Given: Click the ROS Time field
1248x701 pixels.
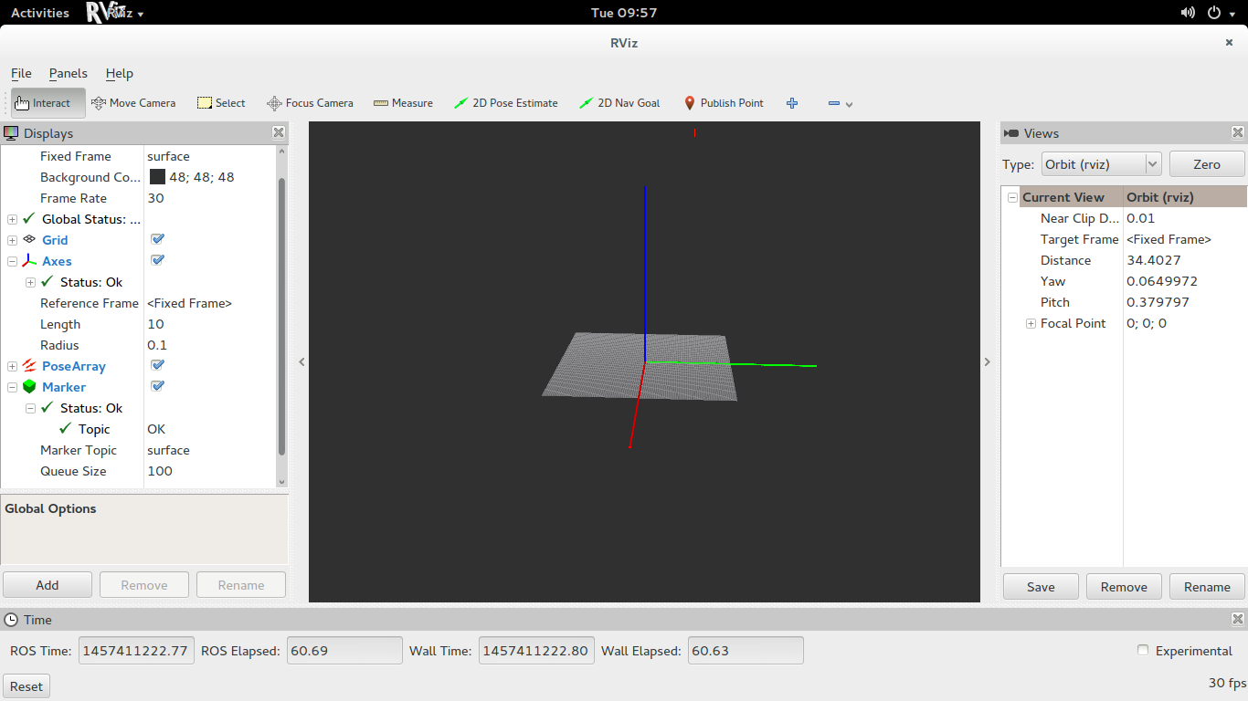Looking at the screenshot, I should point(137,651).
